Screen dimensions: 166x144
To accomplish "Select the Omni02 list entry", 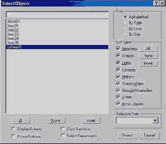I will (57, 30).
